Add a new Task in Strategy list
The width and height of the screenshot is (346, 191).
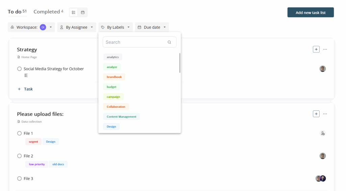pyautogui.click(x=25, y=89)
